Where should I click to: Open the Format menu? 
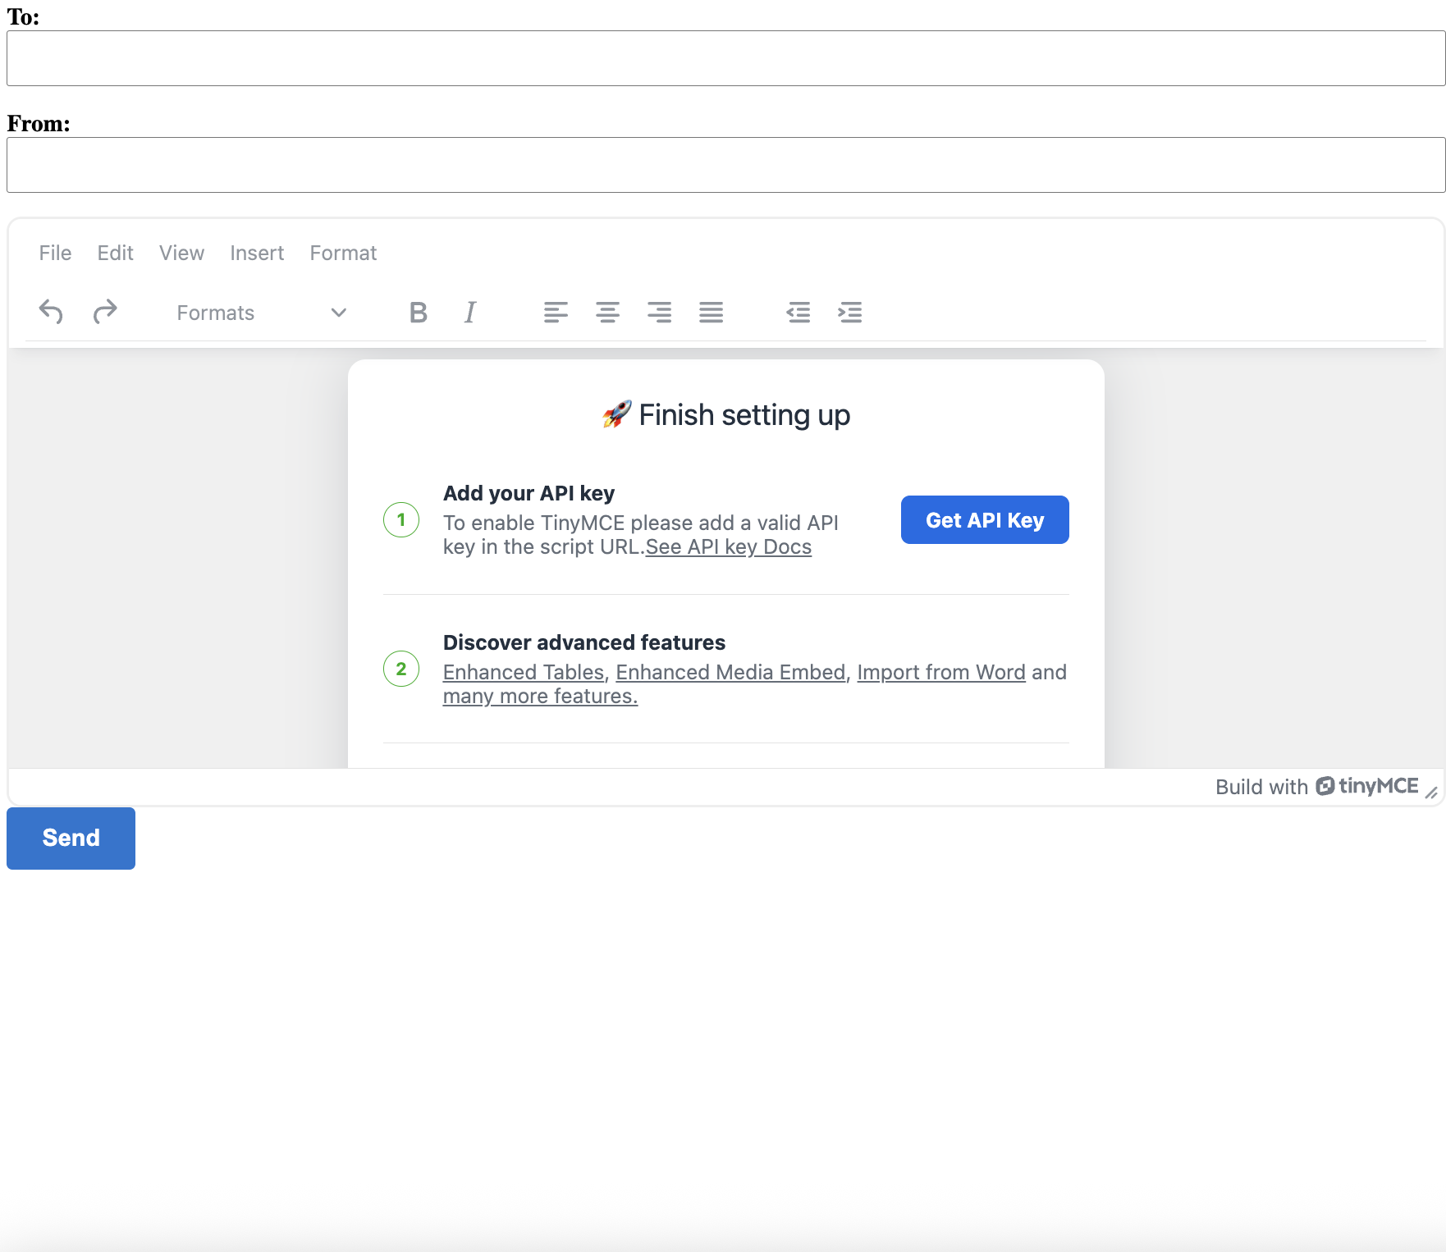343,253
